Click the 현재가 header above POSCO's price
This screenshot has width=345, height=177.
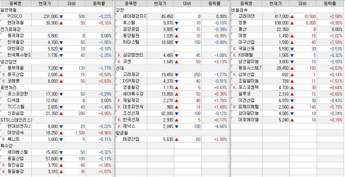[x=45, y=3]
